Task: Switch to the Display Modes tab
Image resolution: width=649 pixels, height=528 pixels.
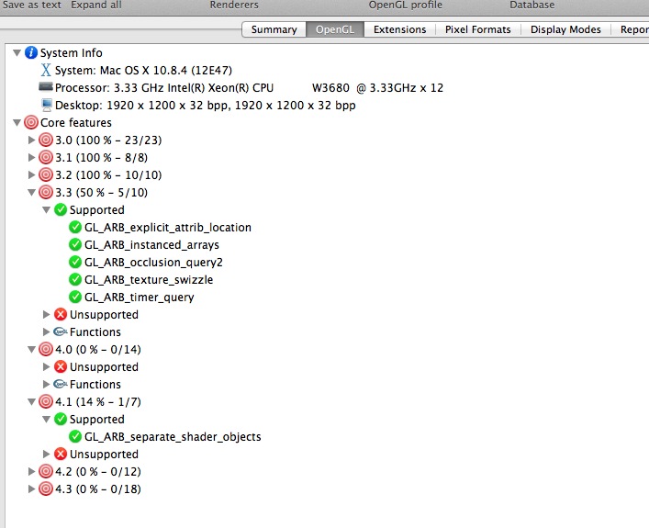Action: point(565,29)
